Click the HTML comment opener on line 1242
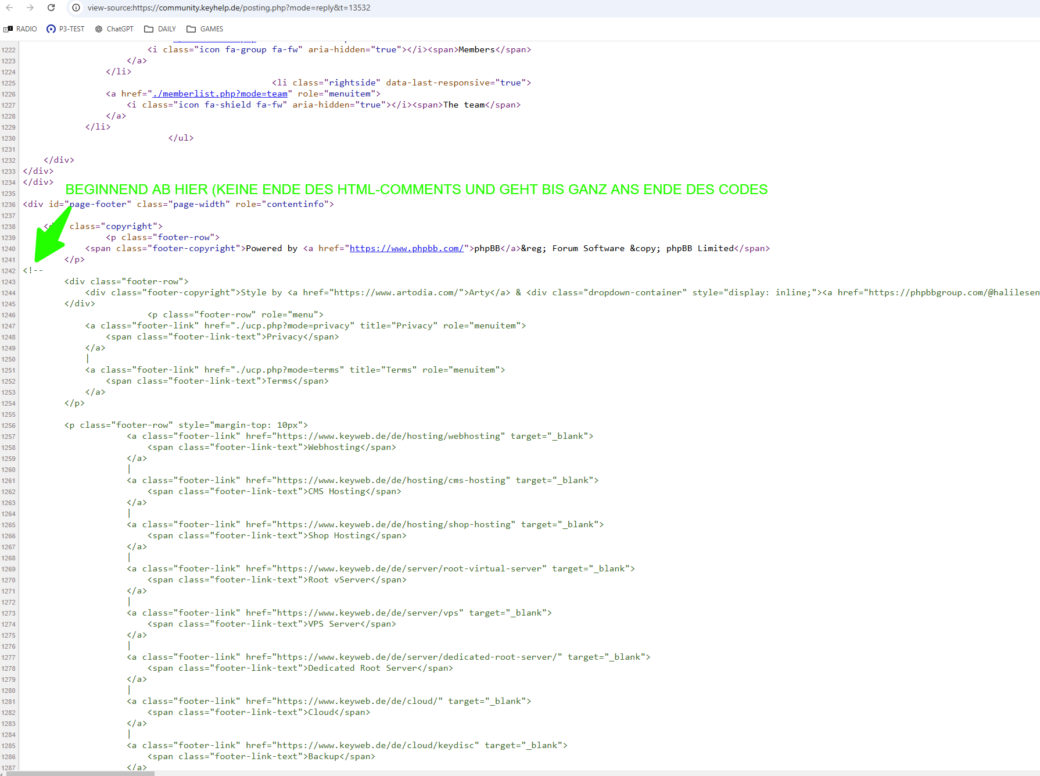 click(x=33, y=270)
